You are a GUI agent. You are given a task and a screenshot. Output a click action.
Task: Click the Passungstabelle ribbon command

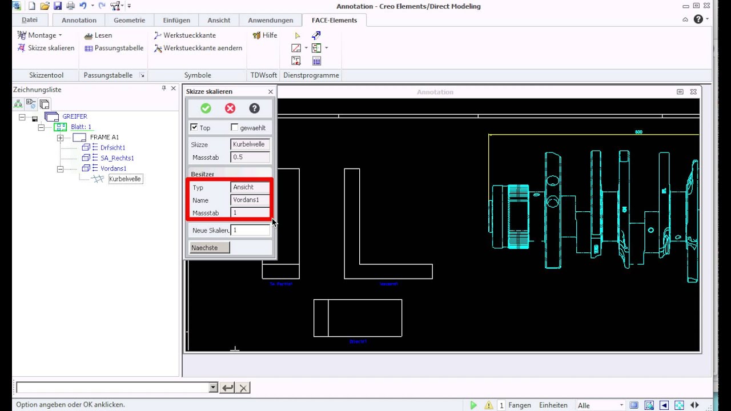114,48
